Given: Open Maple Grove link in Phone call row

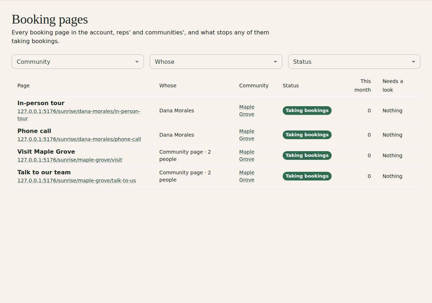Looking at the screenshot, I should [x=246, y=135].
